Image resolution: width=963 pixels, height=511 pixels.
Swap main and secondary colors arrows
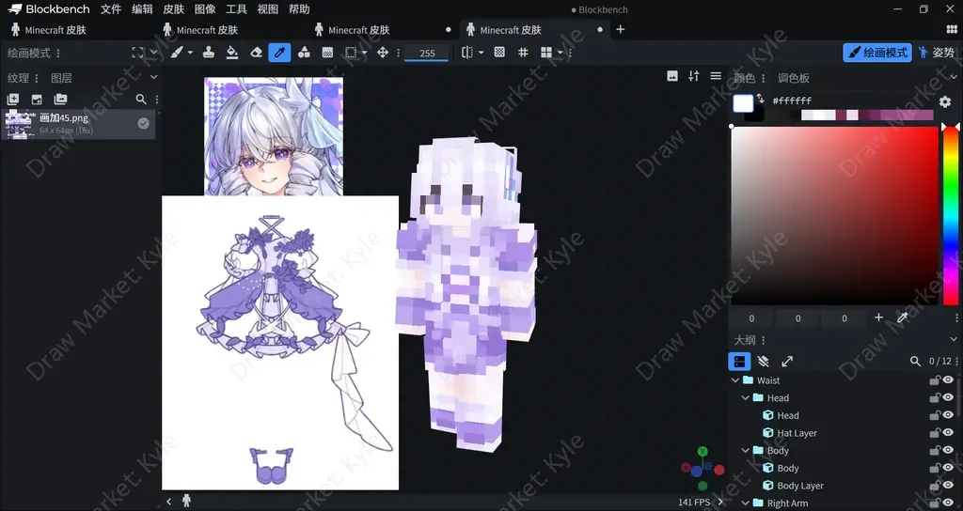[x=760, y=98]
